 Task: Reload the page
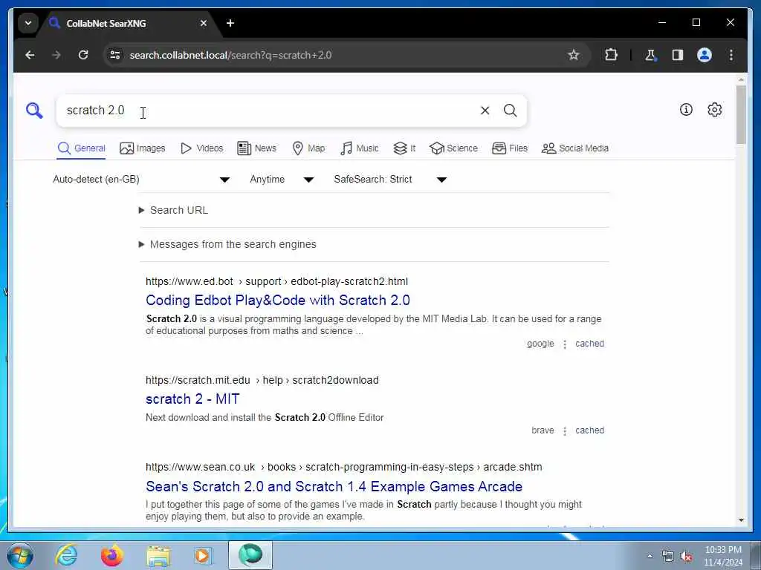83,55
